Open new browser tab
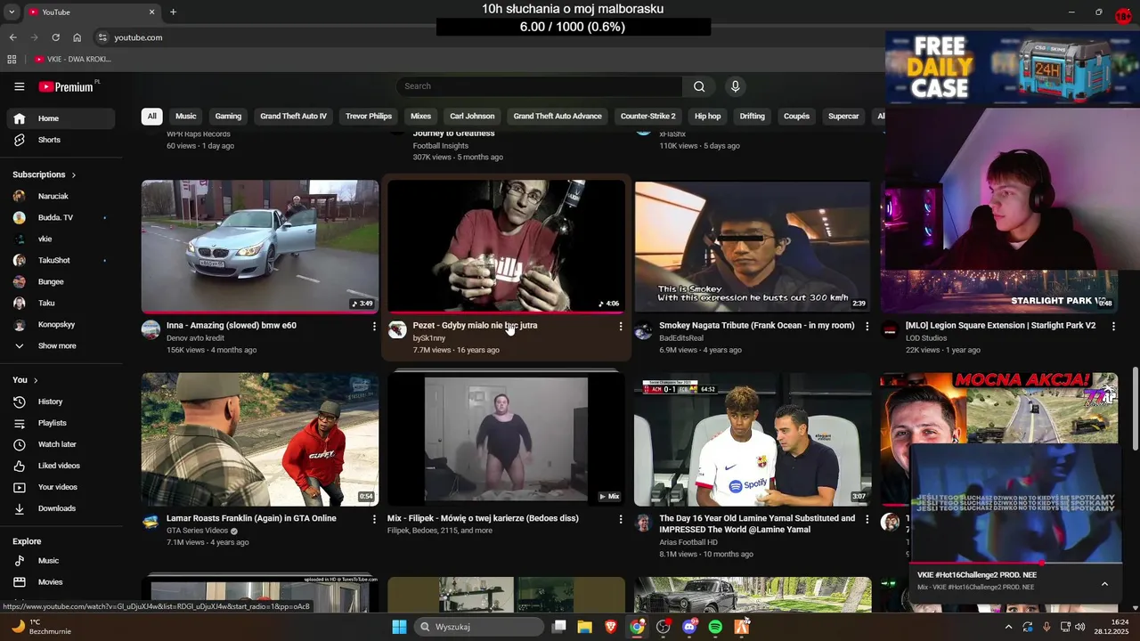 point(173,12)
